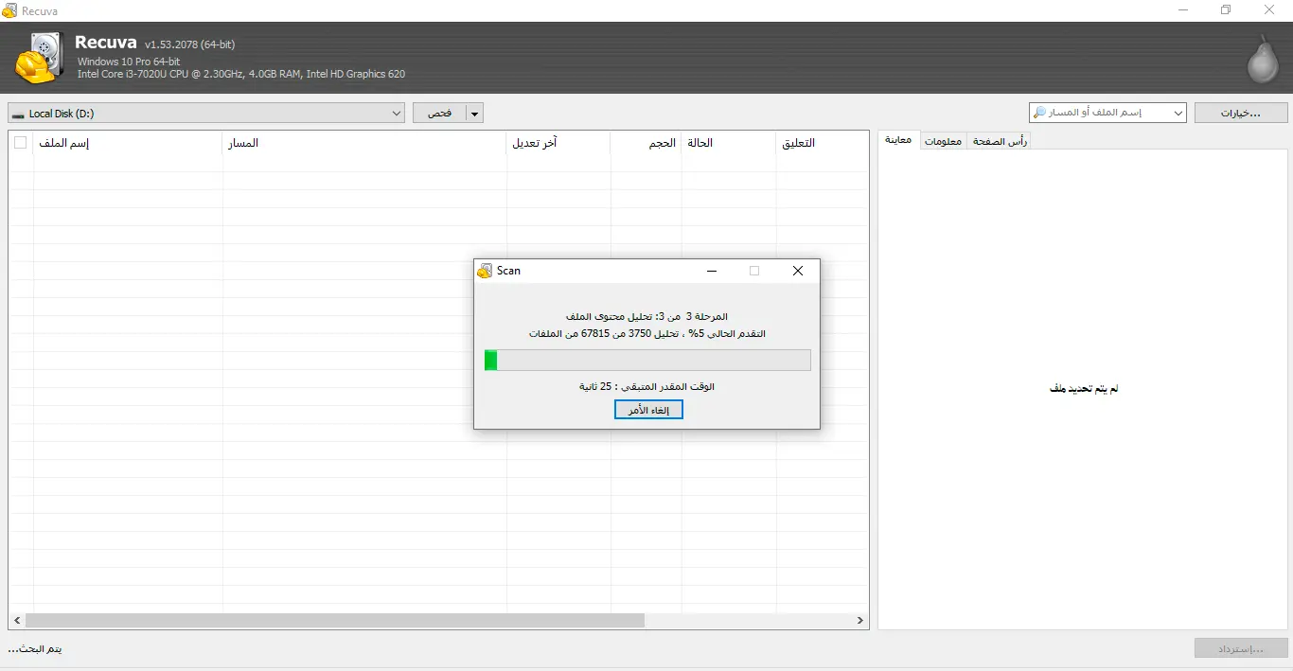
Task: Click the إسم الملف file name column header
Action: pyautogui.click(x=63, y=143)
